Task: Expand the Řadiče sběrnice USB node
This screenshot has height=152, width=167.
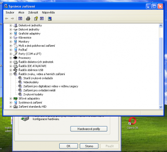Action: click(11, 70)
